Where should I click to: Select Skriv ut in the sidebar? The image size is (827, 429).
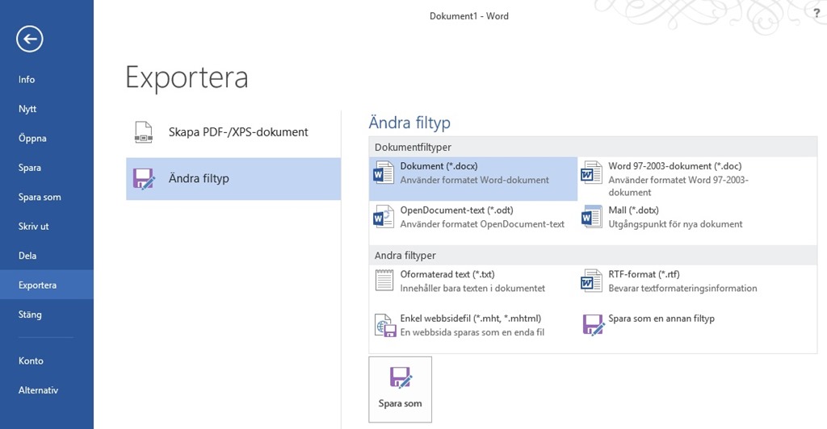point(34,227)
